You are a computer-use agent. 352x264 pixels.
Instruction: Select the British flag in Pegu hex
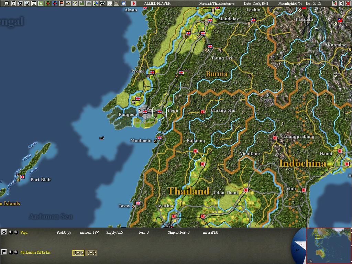159,111
